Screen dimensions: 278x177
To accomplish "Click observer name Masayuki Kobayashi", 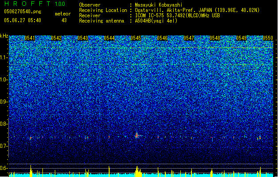I will pos(159,5).
